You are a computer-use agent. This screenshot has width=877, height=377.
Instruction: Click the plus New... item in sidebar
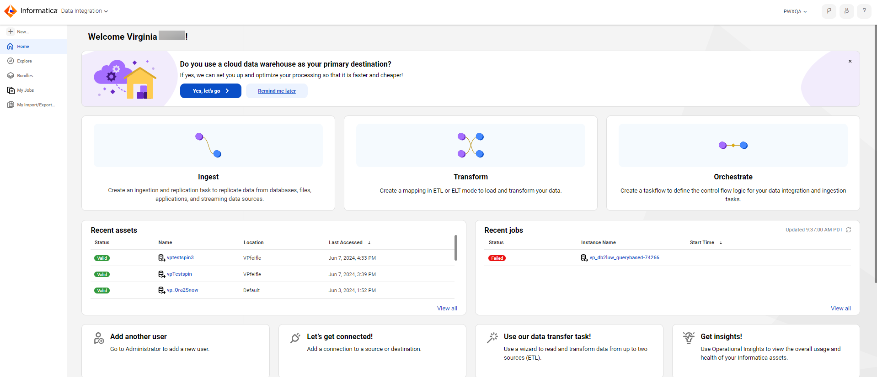18,32
